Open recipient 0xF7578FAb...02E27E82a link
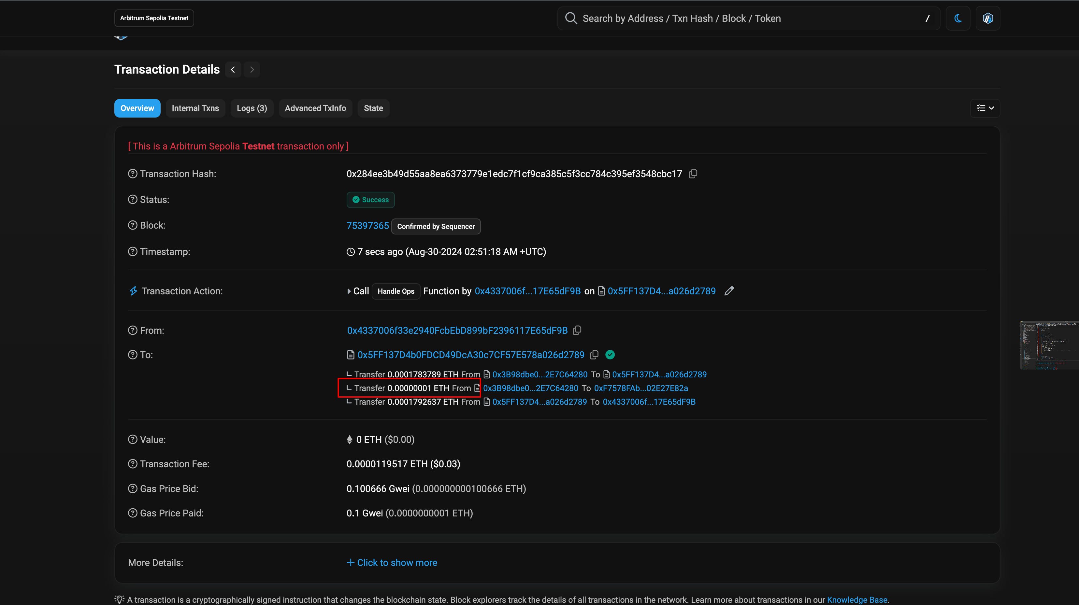Image resolution: width=1079 pixels, height=605 pixels. click(641, 388)
